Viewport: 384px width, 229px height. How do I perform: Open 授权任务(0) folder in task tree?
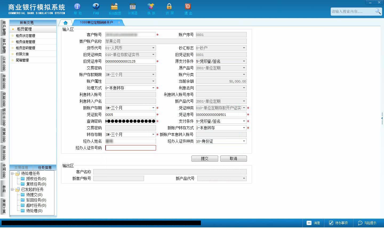tap(33, 179)
